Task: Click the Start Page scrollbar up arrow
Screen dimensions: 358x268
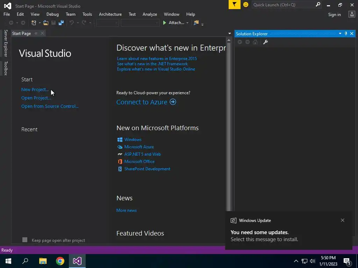Action: tap(229, 40)
